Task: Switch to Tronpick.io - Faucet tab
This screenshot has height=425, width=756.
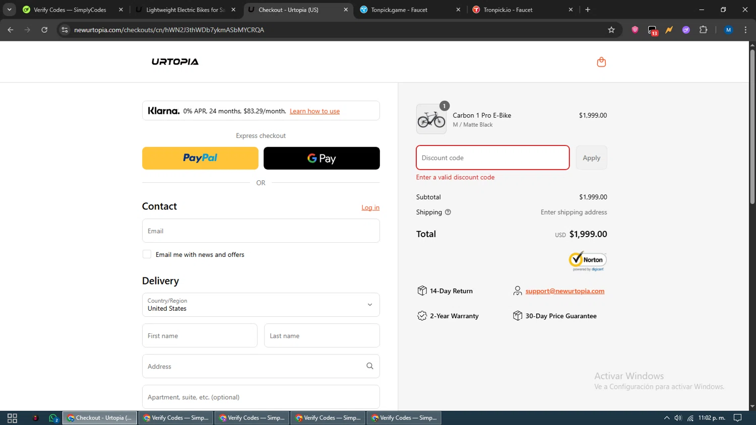Action: 522,10
